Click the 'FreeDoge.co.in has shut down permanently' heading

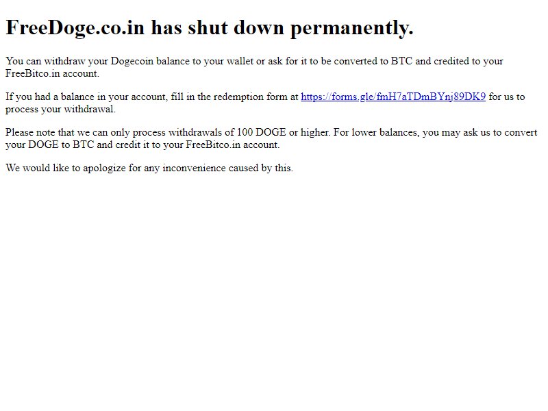point(210,27)
